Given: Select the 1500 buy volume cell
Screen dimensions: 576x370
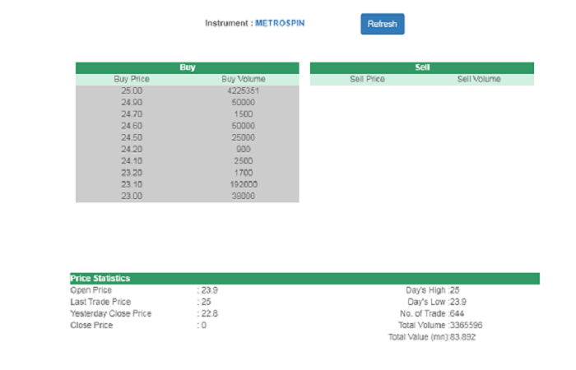Looking at the screenshot, I should [x=244, y=114].
